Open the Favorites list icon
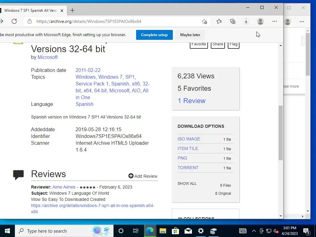The width and height of the screenshot is (316, 237). pyautogui.click(x=219, y=21)
